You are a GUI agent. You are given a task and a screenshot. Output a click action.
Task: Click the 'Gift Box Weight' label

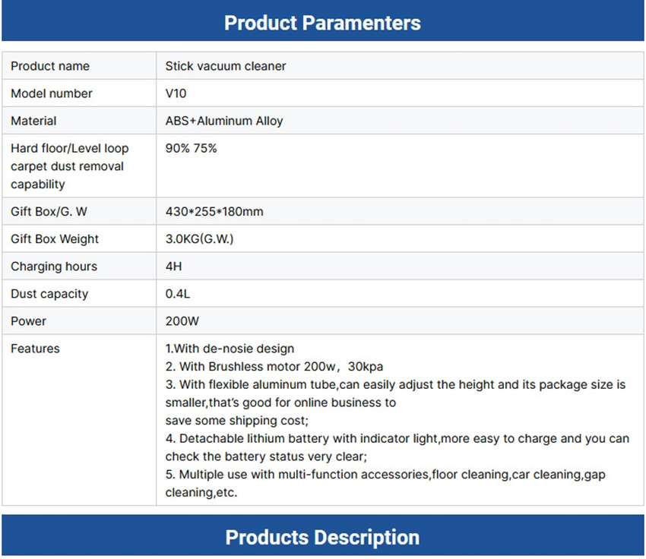click(55, 239)
